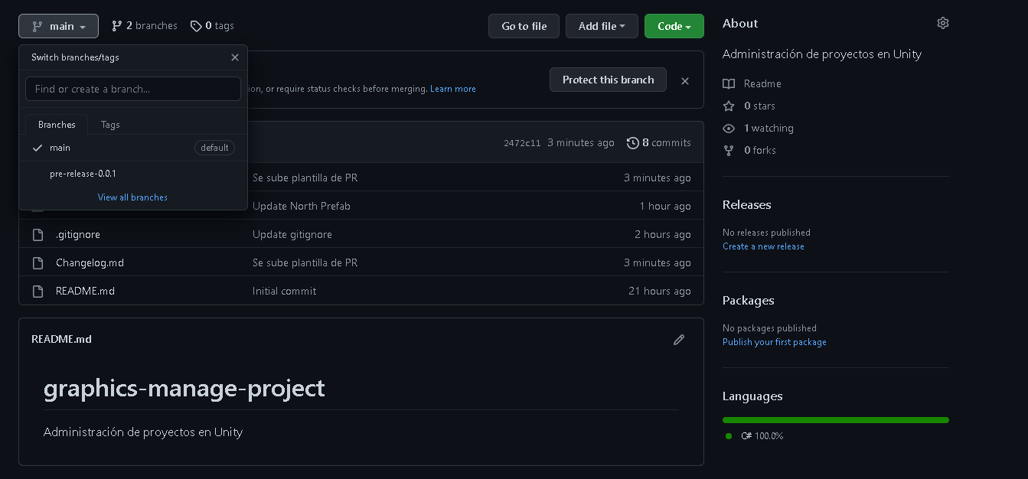Switch to the pre-release-0.0.1 branch
The width and height of the screenshot is (1028, 479).
click(83, 174)
